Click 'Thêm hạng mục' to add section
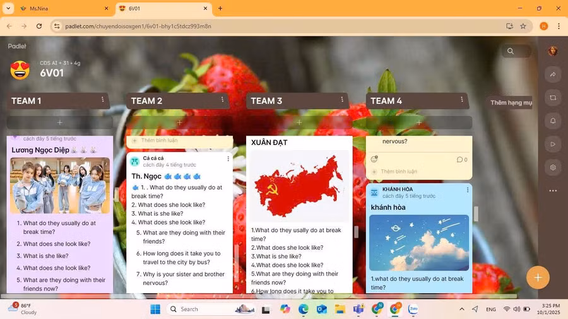 pyautogui.click(x=511, y=102)
